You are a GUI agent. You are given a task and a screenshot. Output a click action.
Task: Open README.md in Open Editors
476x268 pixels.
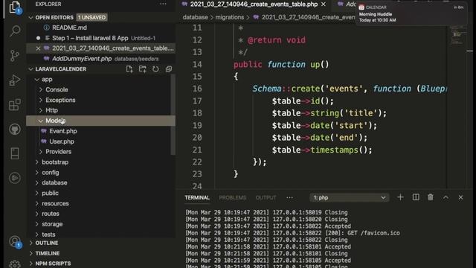69,28
